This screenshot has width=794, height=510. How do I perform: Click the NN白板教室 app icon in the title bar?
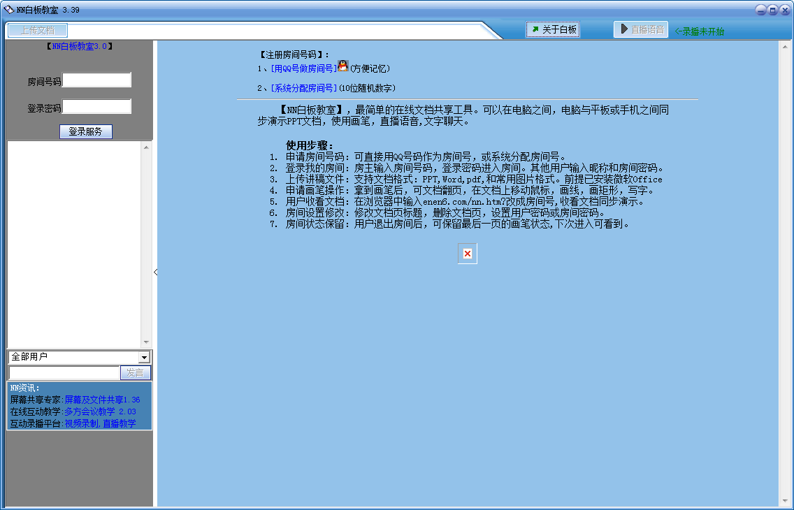pyautogui.click(x=8, y=10)
